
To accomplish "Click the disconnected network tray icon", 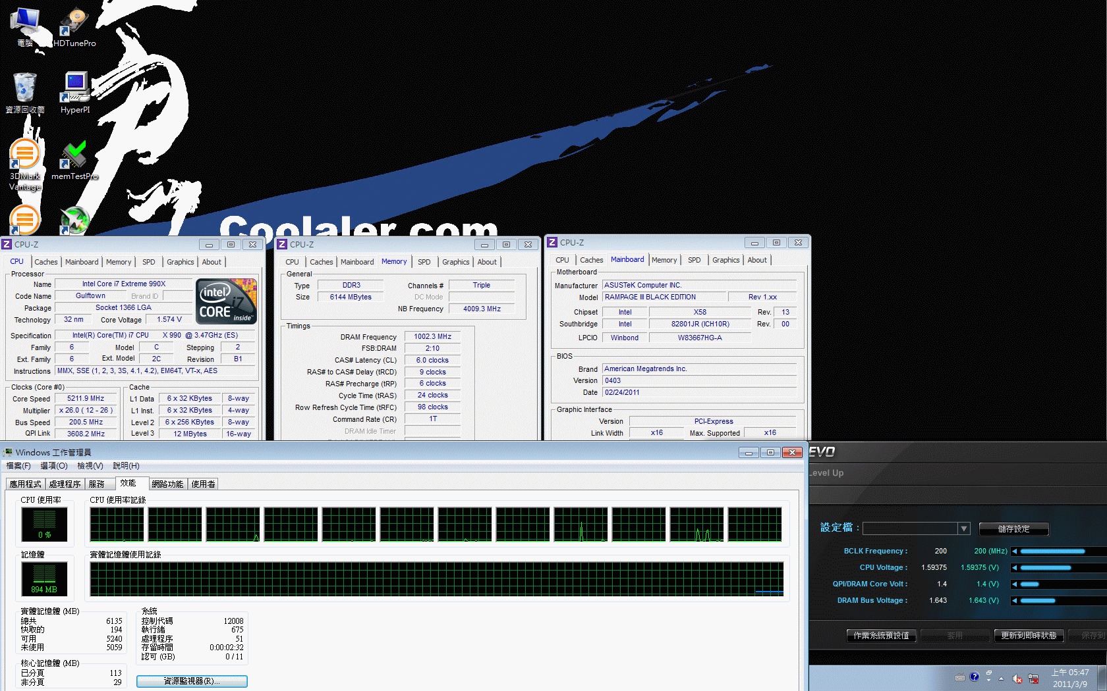I will [x=1033, y=678].
